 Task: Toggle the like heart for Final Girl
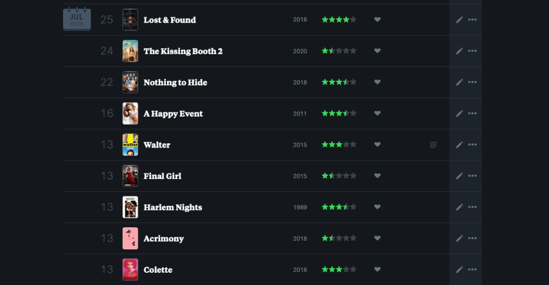pyautogui.click(x=377, y=176)
